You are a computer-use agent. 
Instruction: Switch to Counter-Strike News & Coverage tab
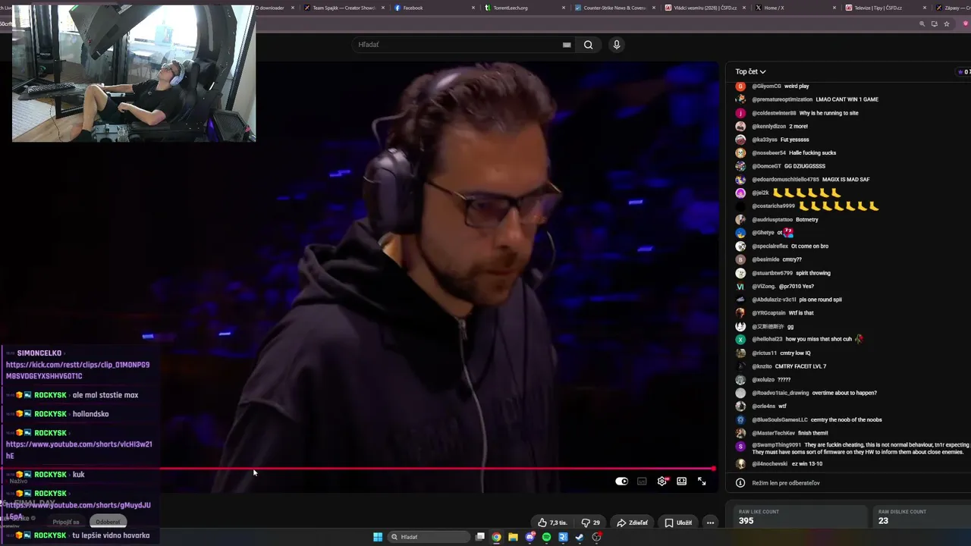[x=615, y=8]
